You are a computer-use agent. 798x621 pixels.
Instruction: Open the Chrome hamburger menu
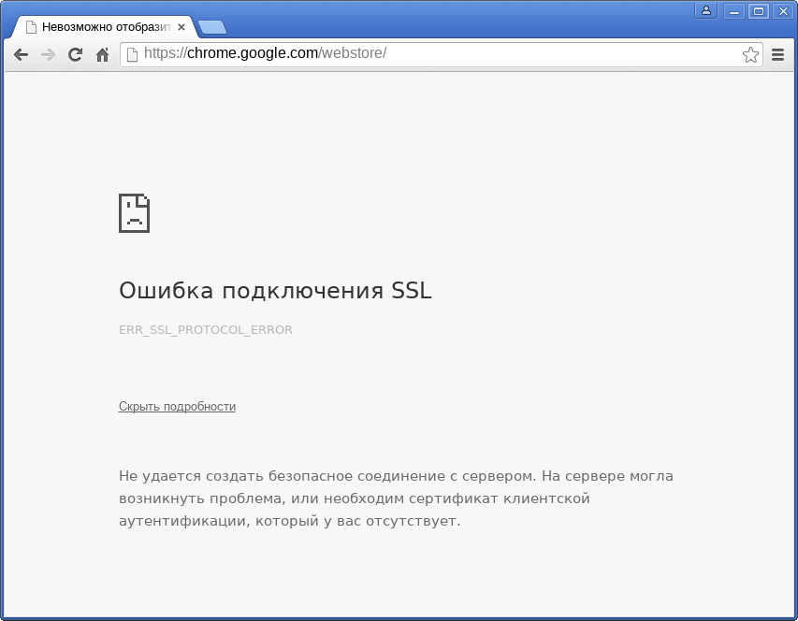777,54
